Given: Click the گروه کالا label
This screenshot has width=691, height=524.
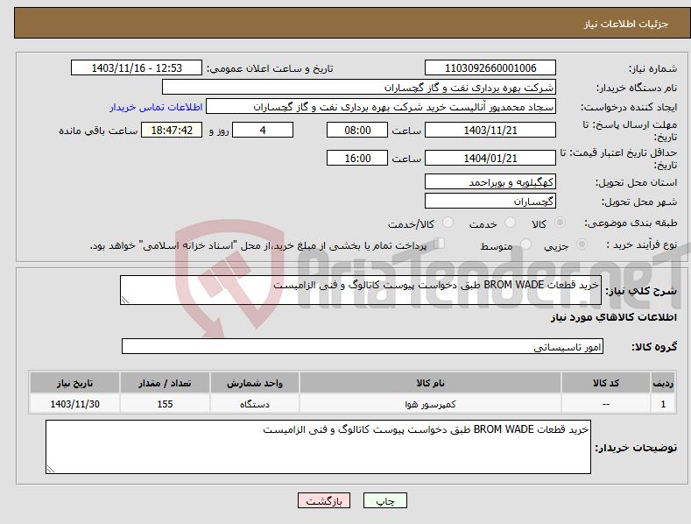Looking at the screenshot, I should pyautogui.click(x=654, y=347).
